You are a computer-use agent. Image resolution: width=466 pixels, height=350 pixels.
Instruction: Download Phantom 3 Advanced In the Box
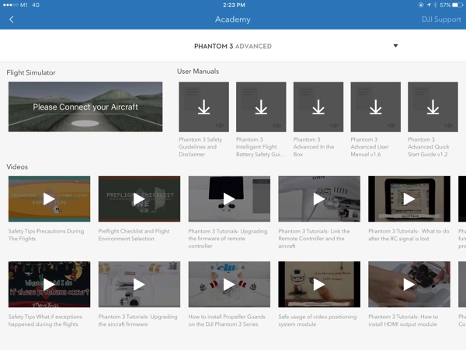coord(318,107)
